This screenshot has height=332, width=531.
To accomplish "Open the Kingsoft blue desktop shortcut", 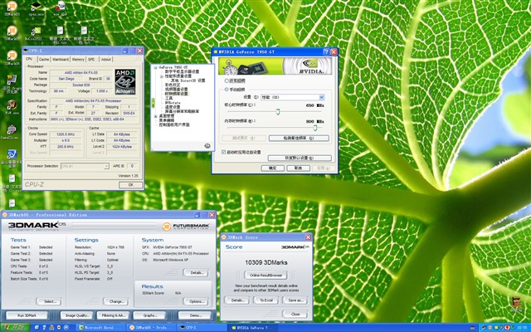I will [x=12, y=157].
